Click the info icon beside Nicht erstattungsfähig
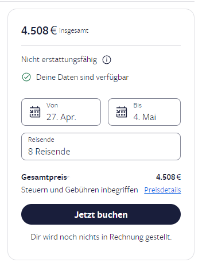This screenshot has height=266, width=210. 107,60
